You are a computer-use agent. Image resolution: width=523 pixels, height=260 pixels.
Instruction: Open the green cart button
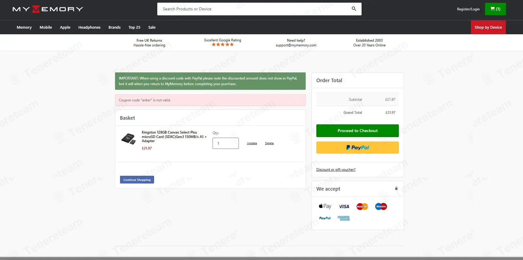[x=495, y=9]
